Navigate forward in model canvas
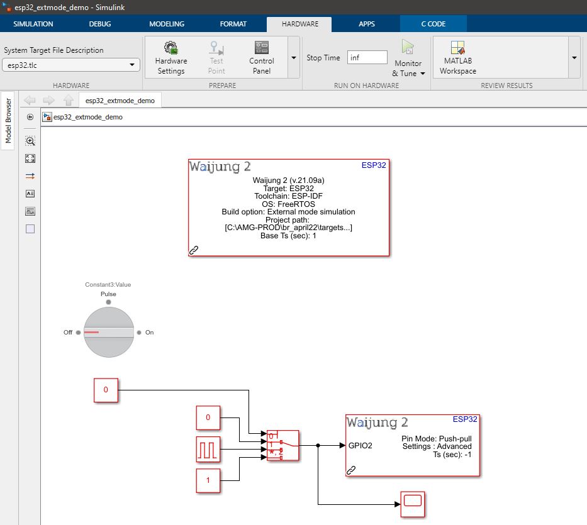Screen dimensions: 587x525 [x=48, y=101]
